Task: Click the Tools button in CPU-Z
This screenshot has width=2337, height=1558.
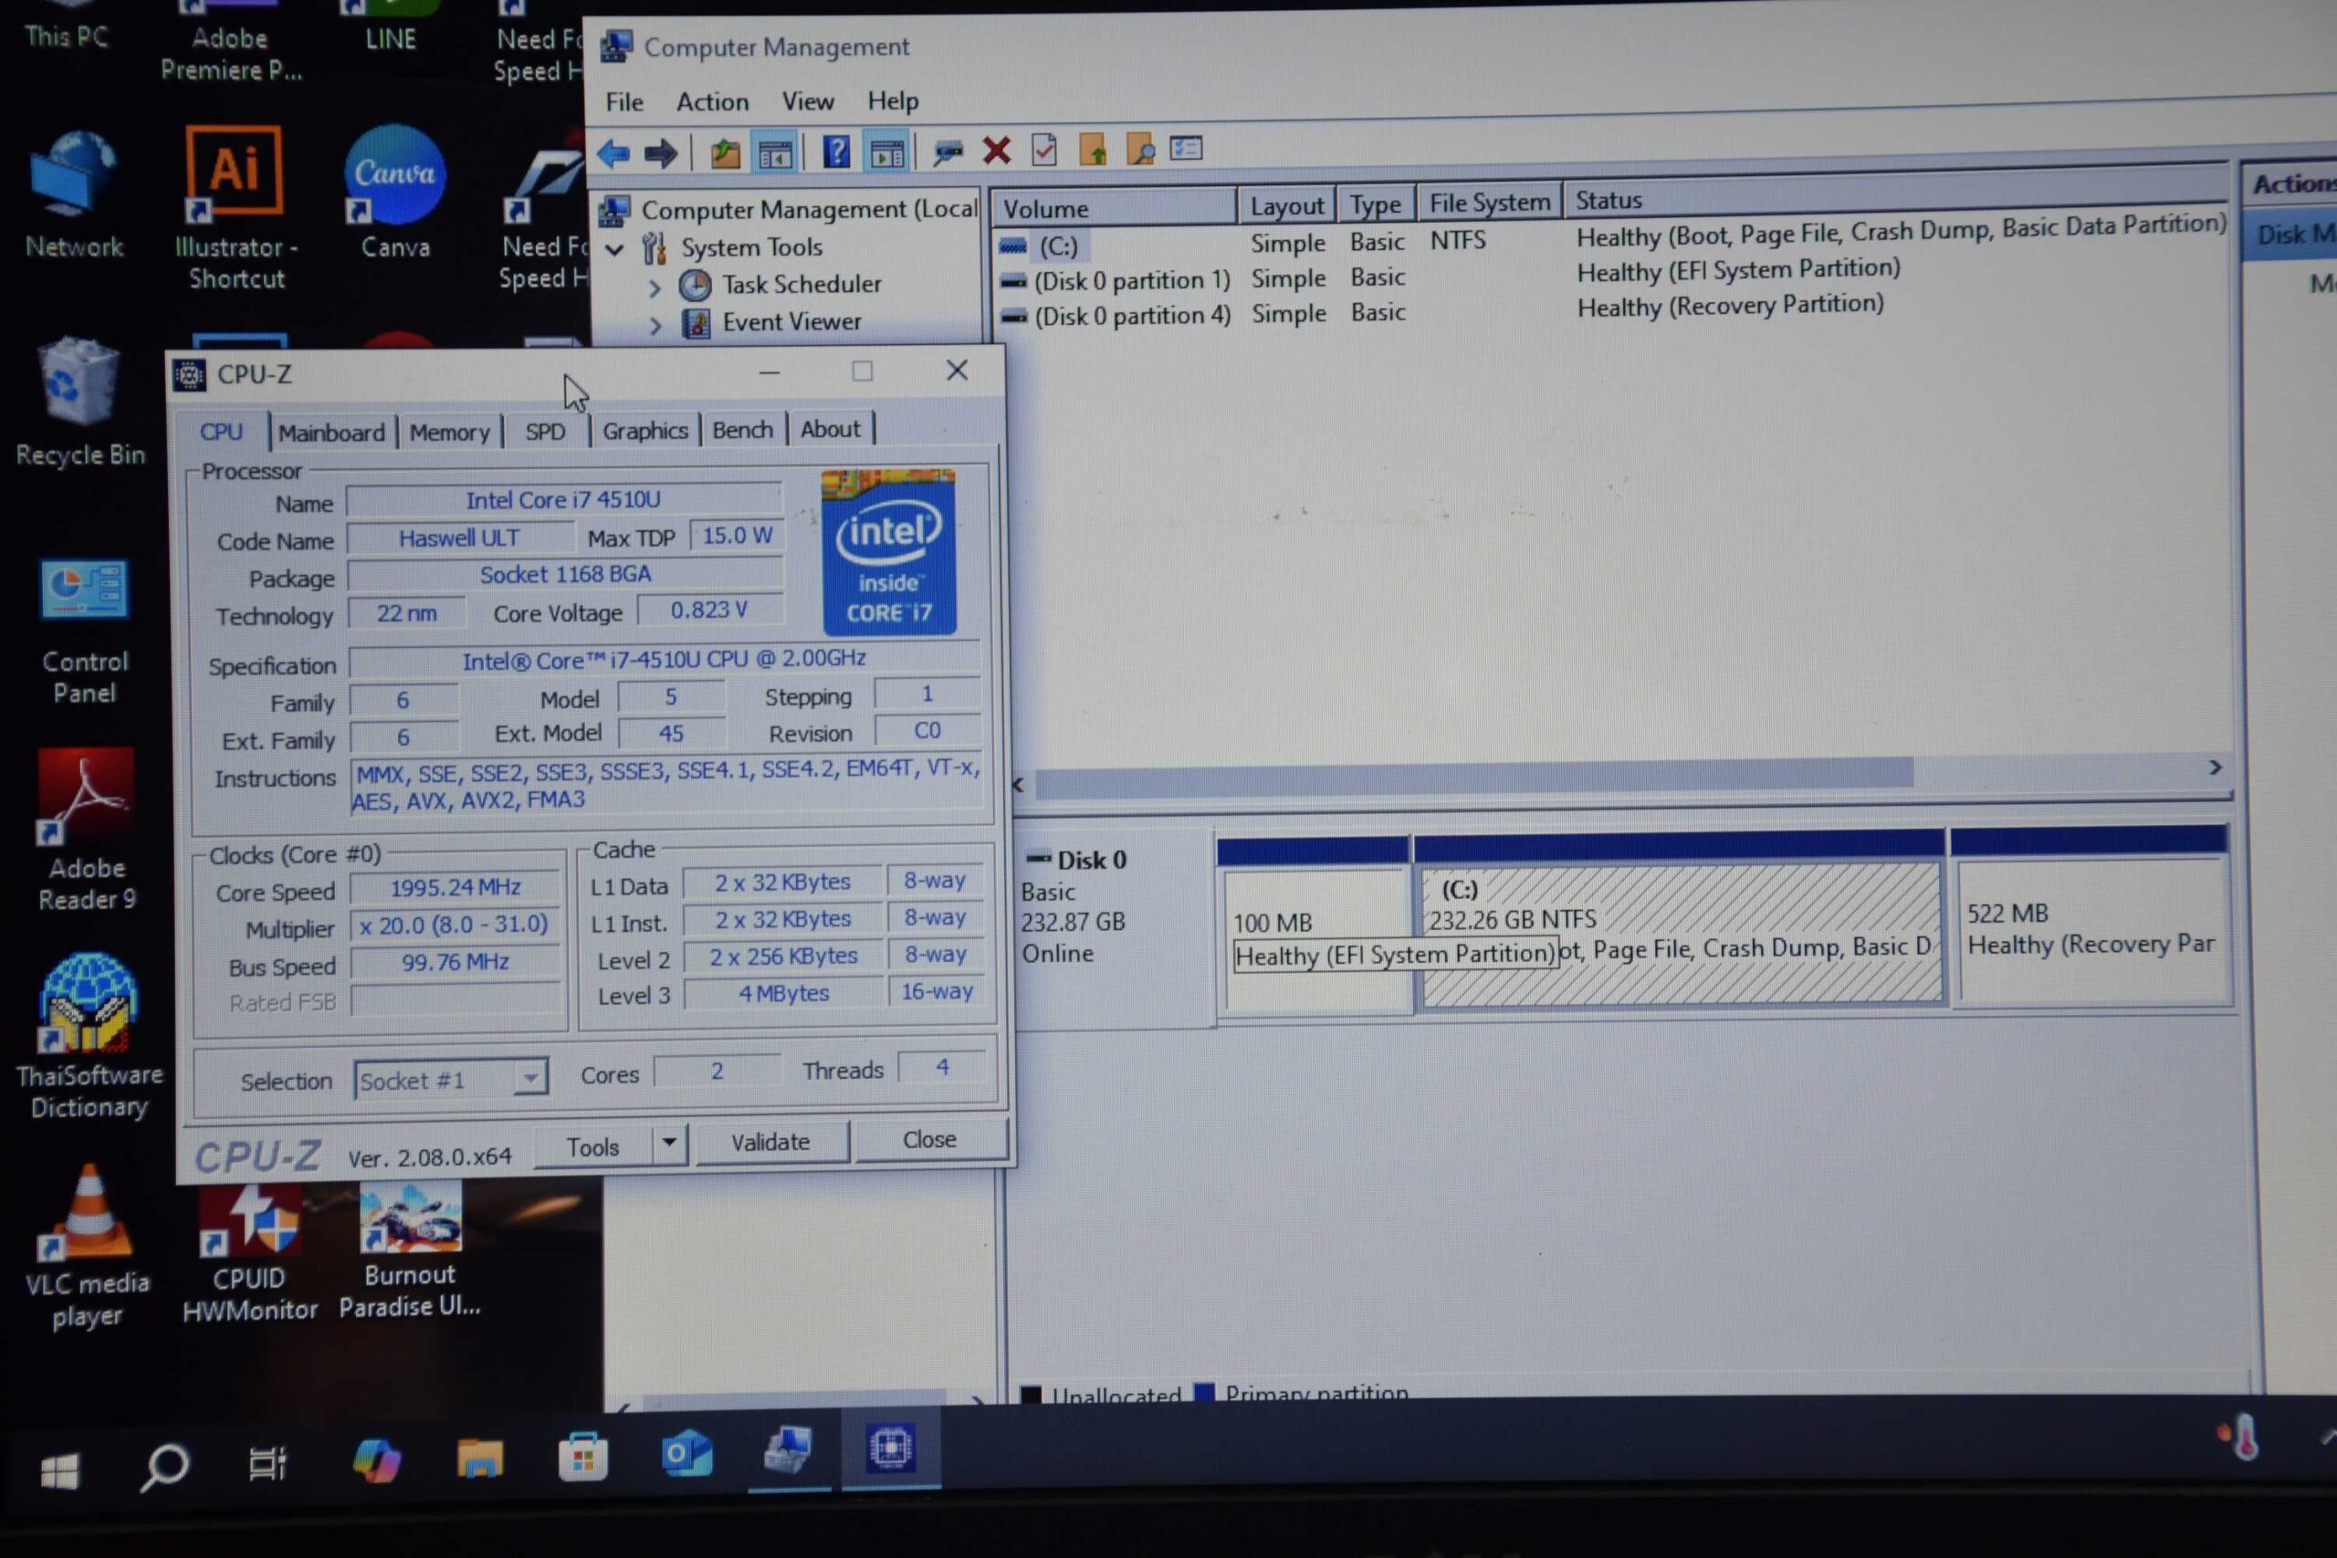Action: point(593,1145)
